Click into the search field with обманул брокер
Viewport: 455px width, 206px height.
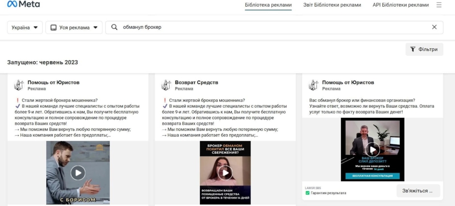[x=267, y=27]
